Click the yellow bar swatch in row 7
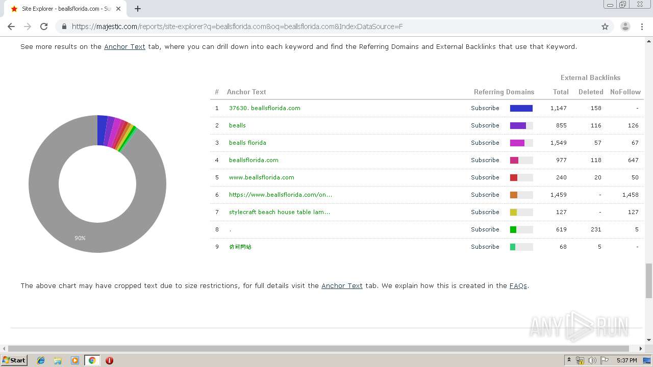 point(513,212)
